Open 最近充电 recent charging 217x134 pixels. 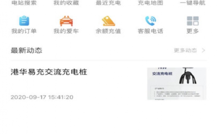[108, 3]
